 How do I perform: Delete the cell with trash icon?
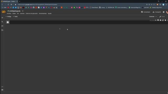165,20
